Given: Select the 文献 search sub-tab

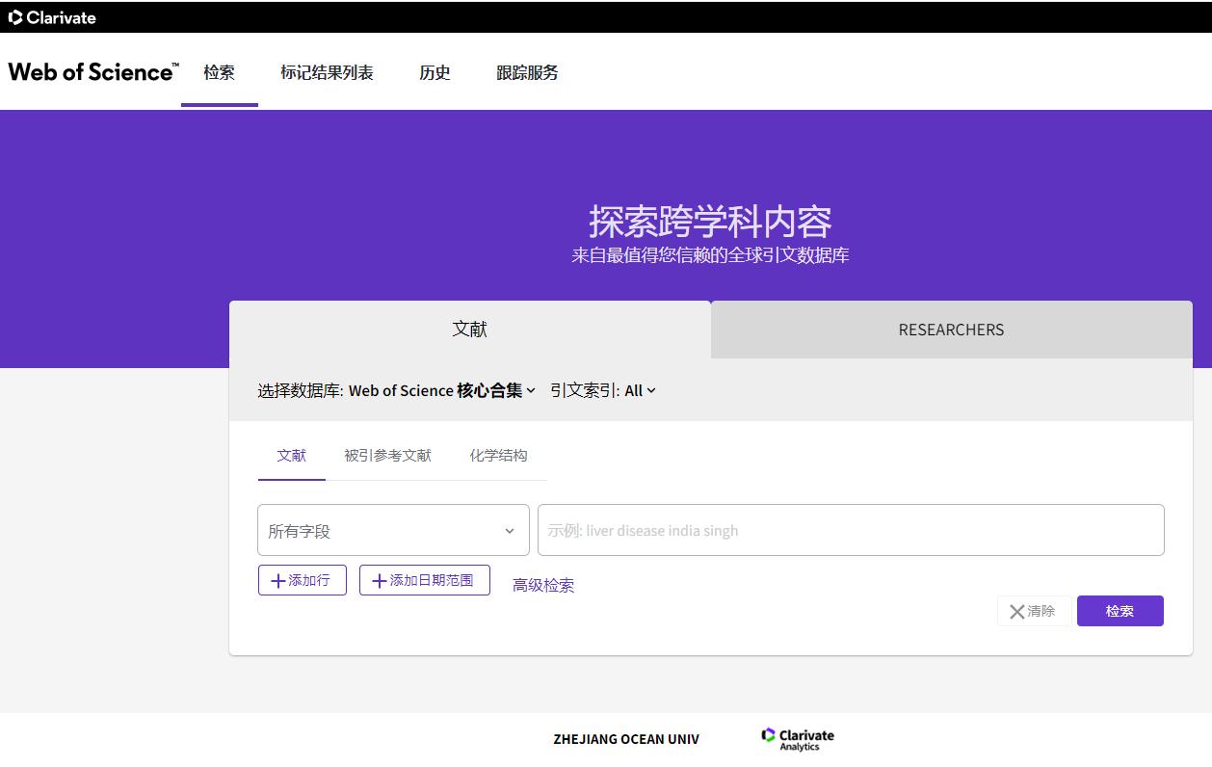Looking at the screenshot, I should pyautogui.click(x=292, y=456).
